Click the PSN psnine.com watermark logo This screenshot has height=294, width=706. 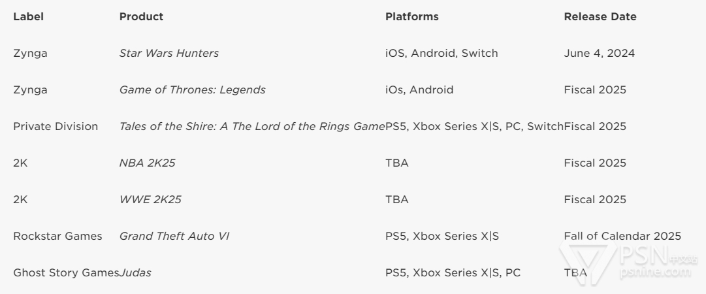click(628, 262)
